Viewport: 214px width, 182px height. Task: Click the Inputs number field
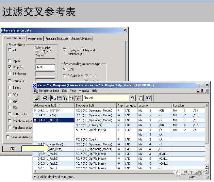(45, 61)
